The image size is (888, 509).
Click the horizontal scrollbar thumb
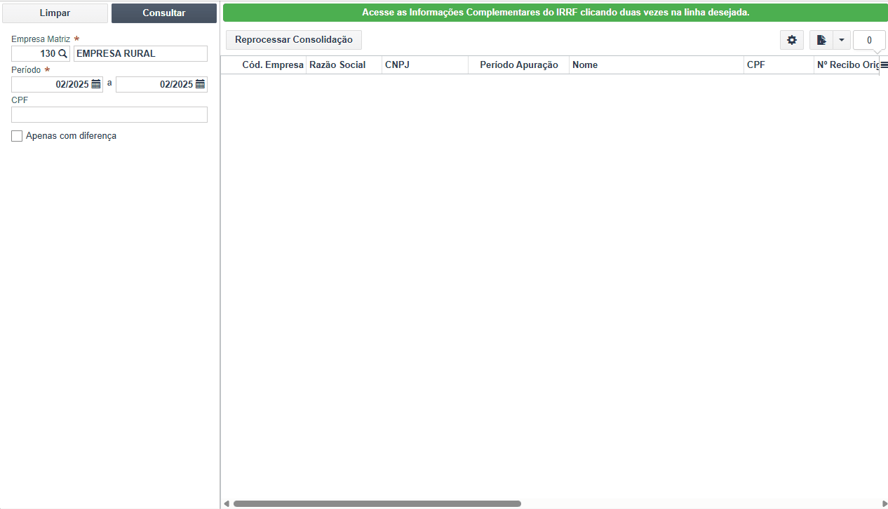click(x=377, y=503)
